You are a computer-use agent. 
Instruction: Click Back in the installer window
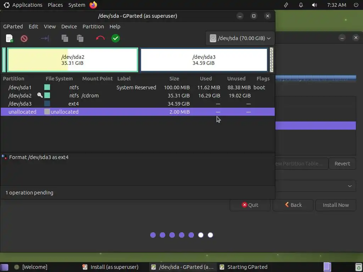(x=293, y=205)
